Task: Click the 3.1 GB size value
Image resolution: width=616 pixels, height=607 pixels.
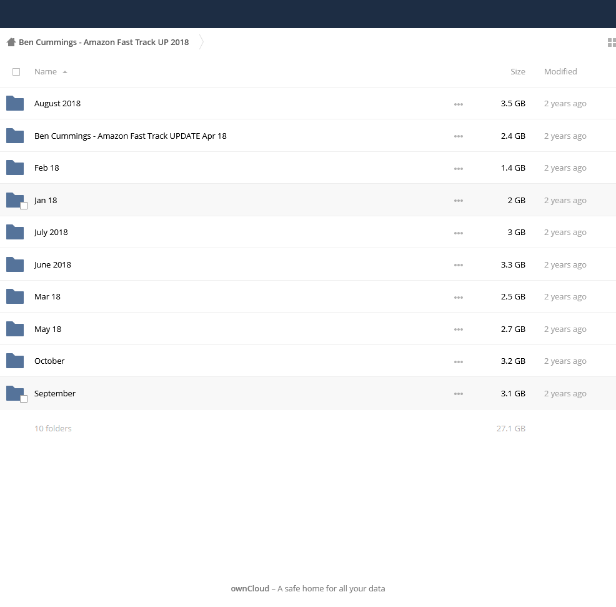Action: point(513,394)
